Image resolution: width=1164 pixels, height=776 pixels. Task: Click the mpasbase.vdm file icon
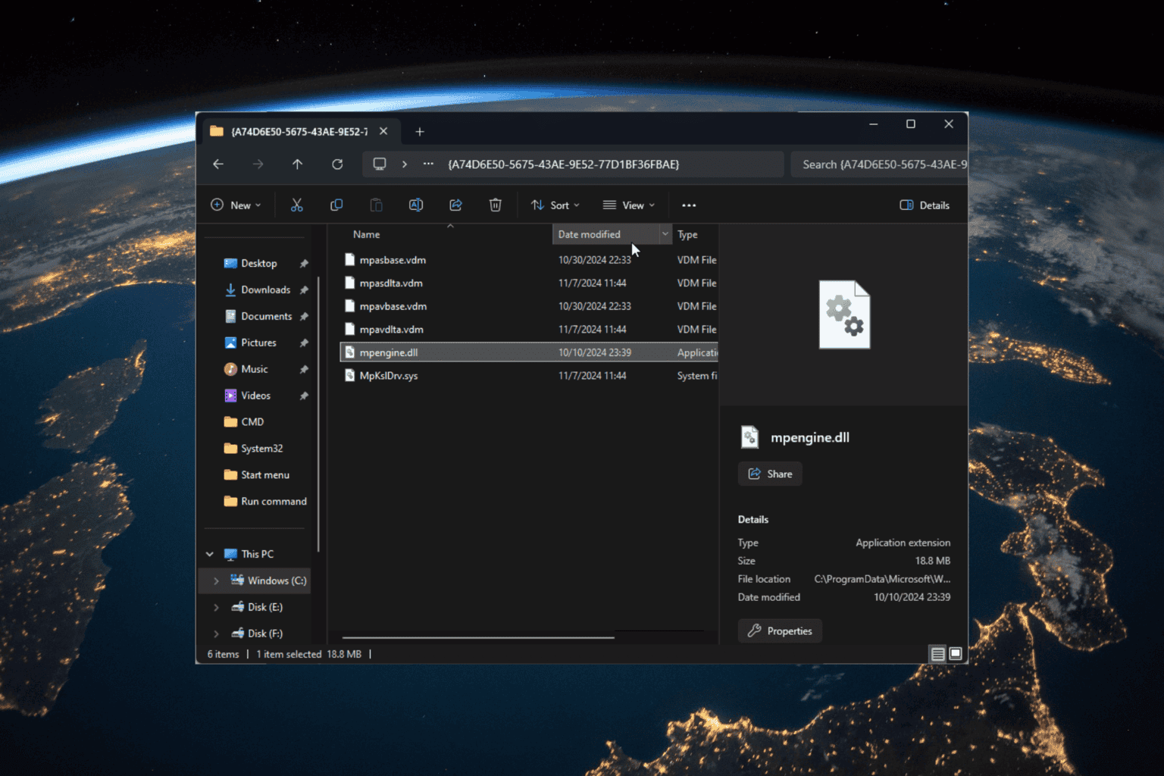(x=349, y=260)
